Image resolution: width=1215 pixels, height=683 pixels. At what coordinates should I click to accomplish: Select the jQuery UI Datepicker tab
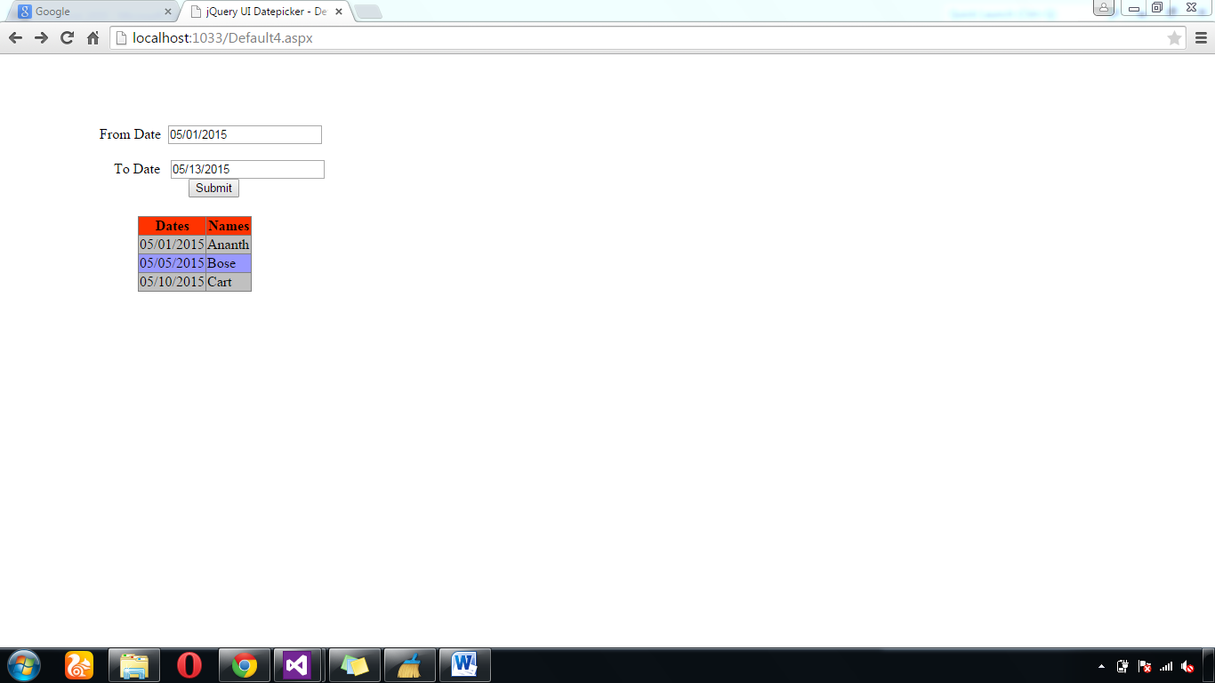click(x=265, y=12)
